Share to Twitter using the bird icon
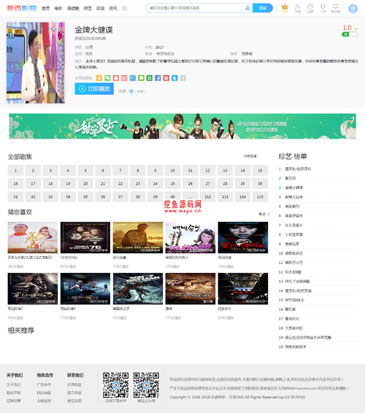365x413 pixels. 174,78
